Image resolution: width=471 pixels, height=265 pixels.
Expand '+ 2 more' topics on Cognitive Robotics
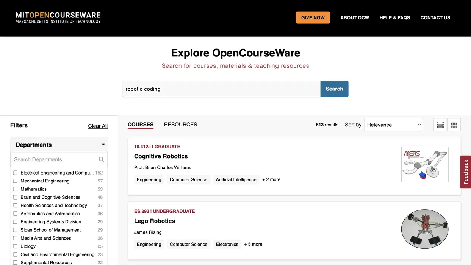click(271, 180)
